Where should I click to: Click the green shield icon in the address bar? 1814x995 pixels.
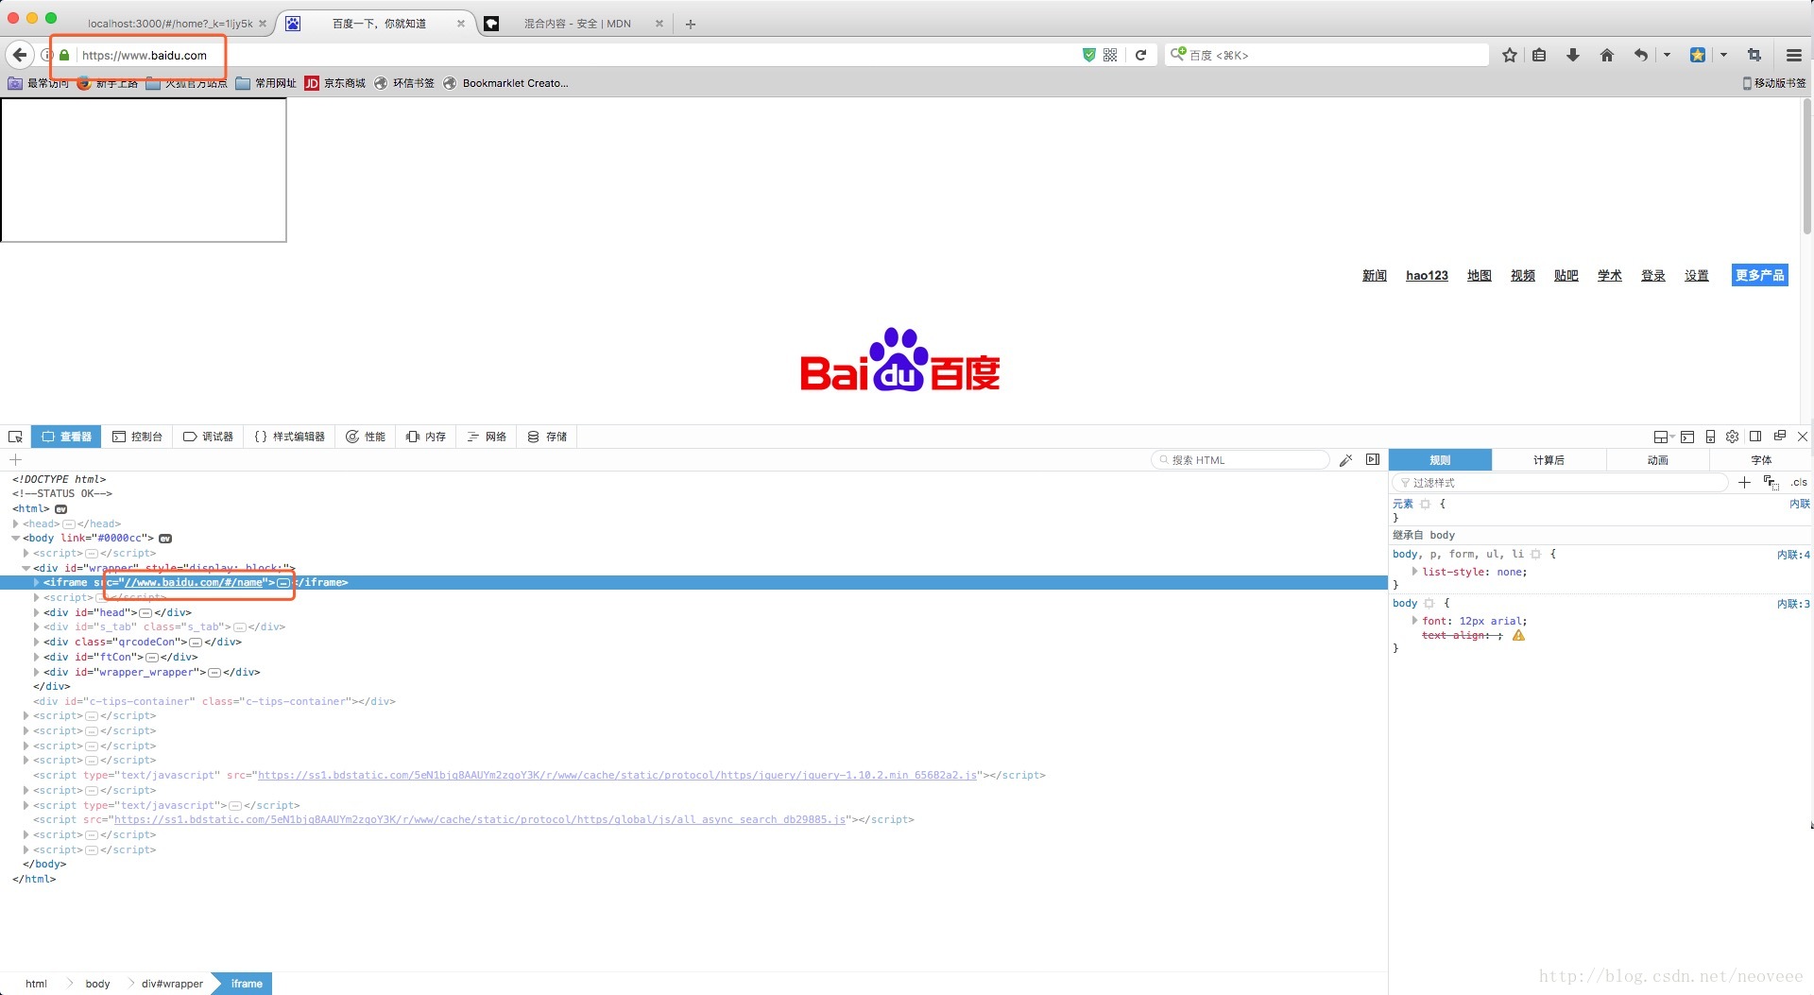(1088, 55)
